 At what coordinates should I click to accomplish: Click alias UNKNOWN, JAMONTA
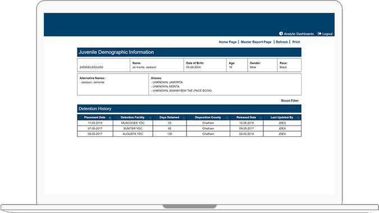167,82
